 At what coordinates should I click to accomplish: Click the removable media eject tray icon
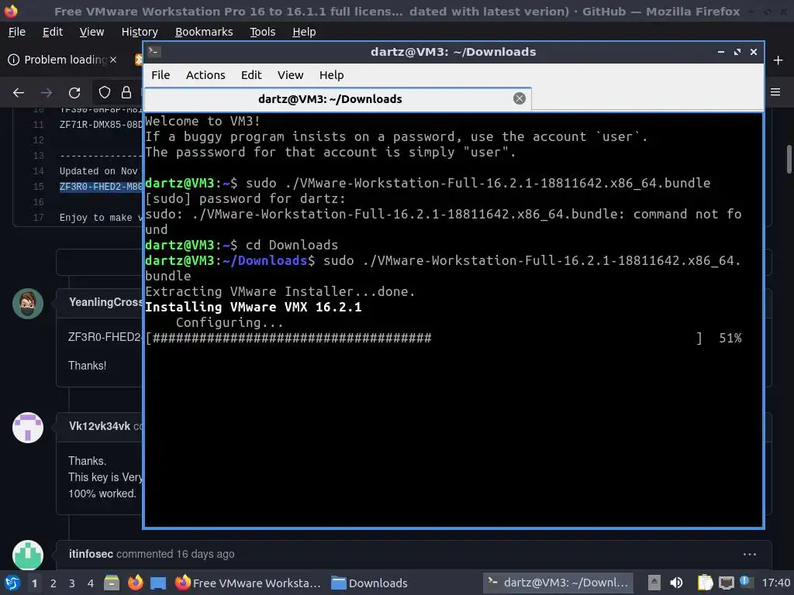654,583
